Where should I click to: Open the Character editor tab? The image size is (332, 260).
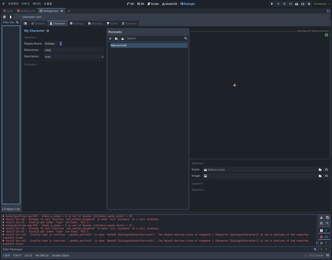pyautogui.click(x=58, y=23)
